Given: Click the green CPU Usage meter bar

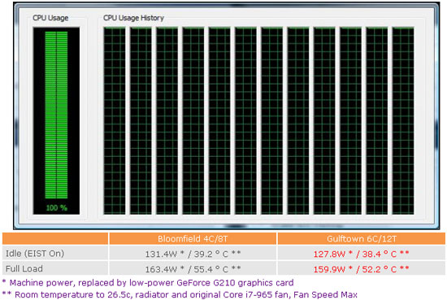Looking at the screenshot, I should (x=56, y=115).
